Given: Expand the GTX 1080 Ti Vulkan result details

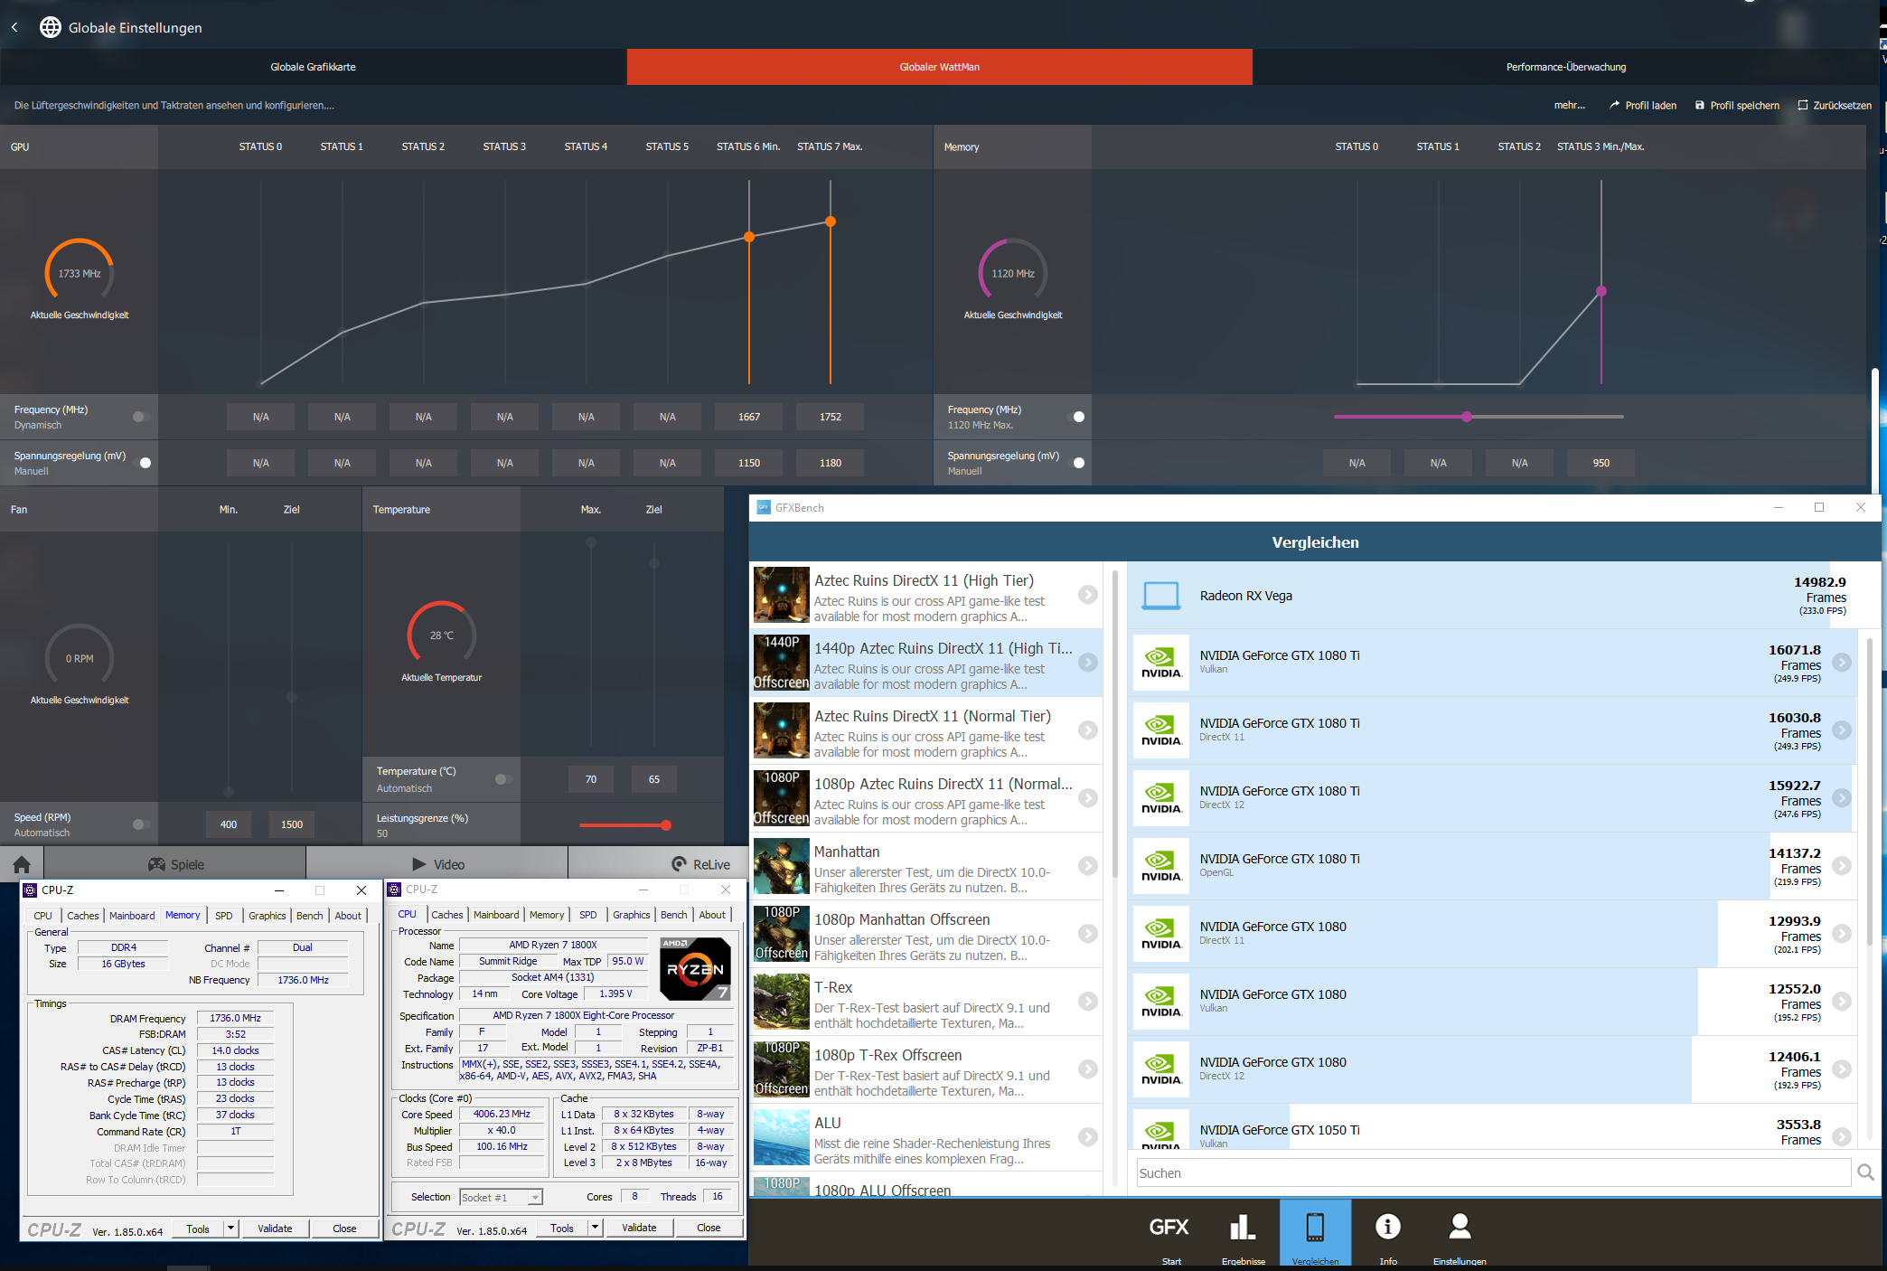Looking at the screenshot, I should pos(1841,663).
